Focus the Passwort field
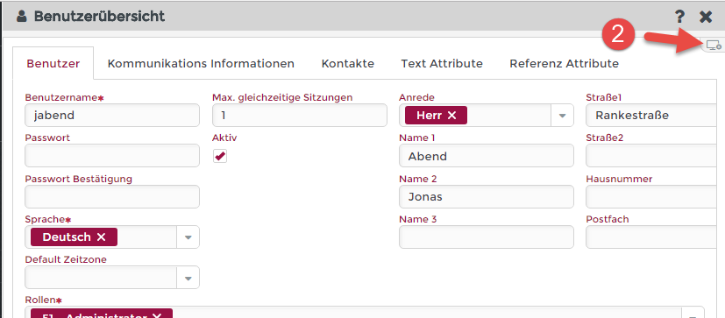 112,155
